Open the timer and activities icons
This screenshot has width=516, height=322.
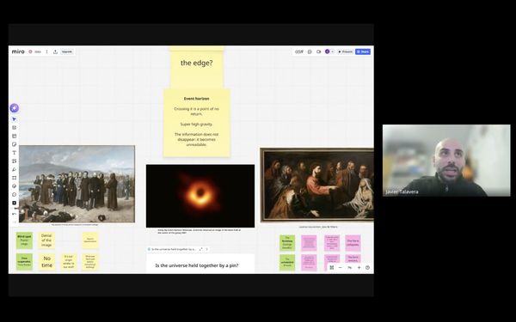299,52
